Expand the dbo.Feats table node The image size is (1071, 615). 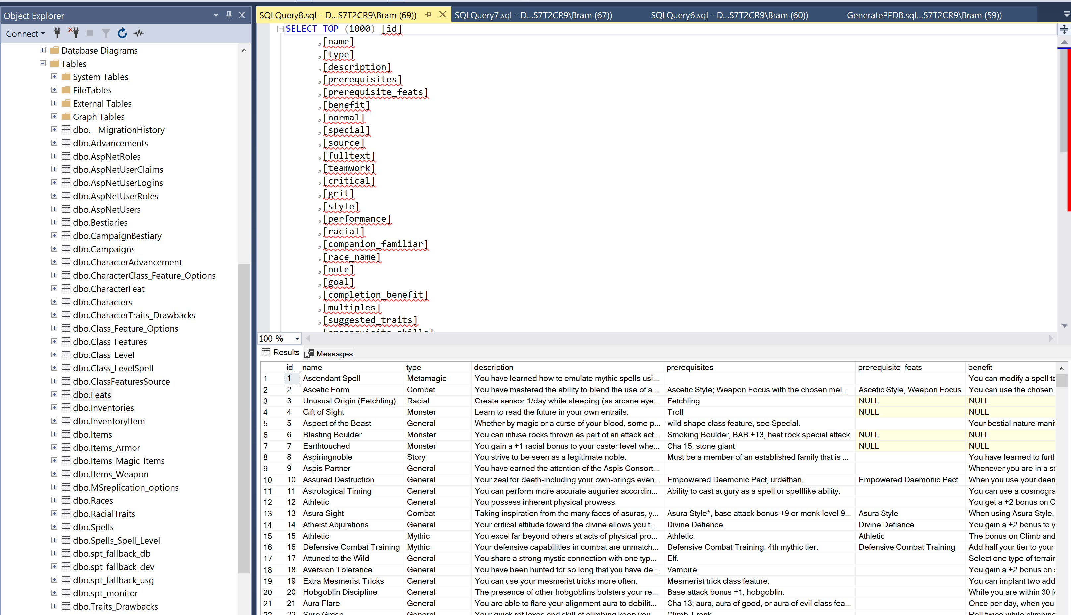point(54,394)
